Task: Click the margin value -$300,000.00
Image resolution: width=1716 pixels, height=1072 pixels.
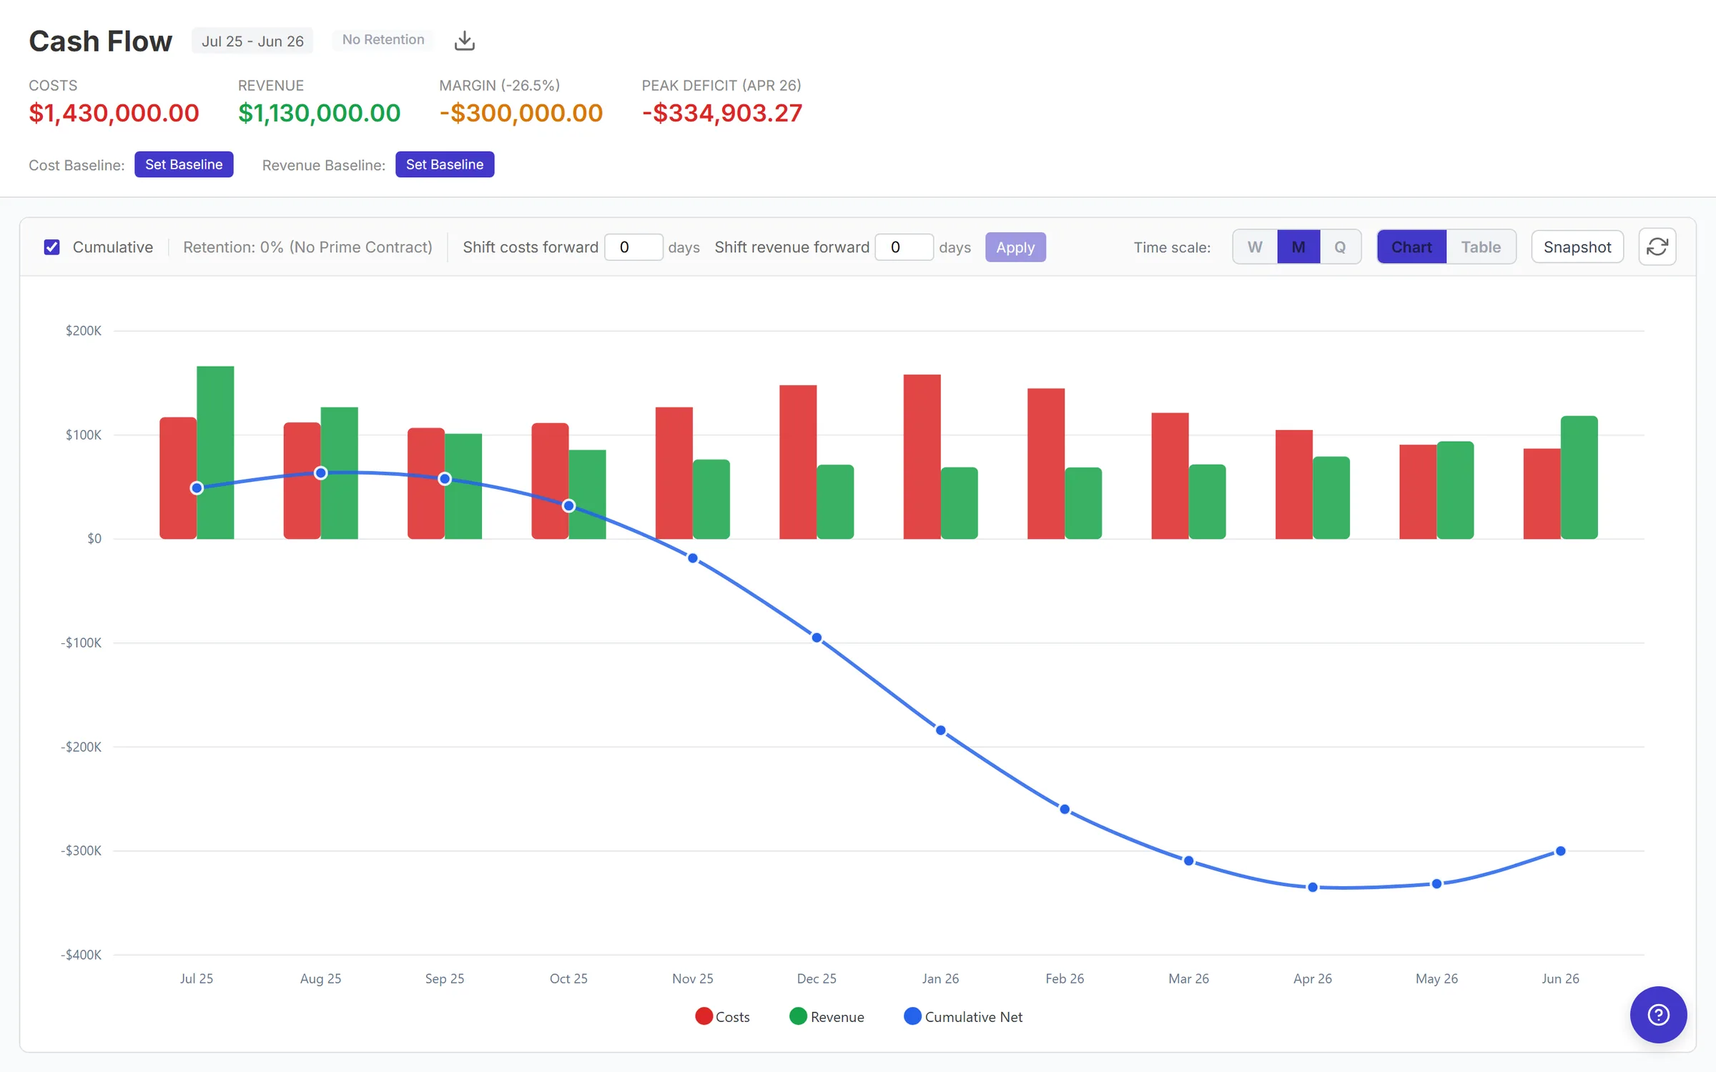Action: (521, 113)
